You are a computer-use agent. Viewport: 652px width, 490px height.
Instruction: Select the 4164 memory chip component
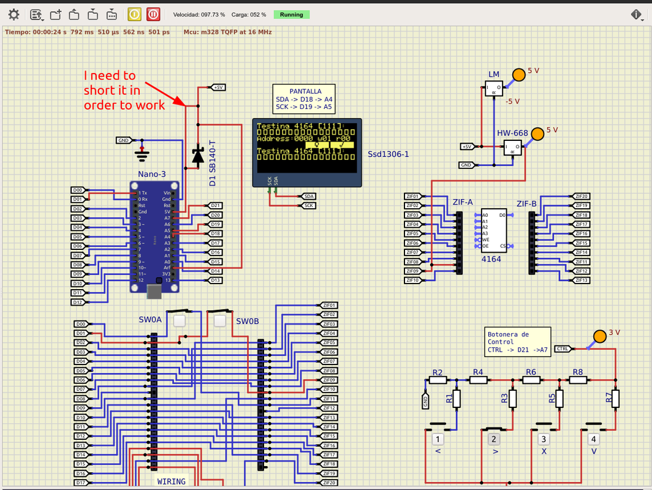[494, 231]
